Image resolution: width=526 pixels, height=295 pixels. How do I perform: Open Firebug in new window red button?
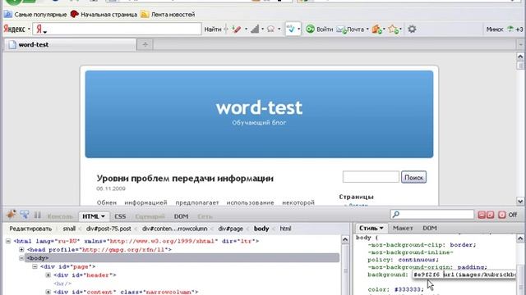click(490, 215)
